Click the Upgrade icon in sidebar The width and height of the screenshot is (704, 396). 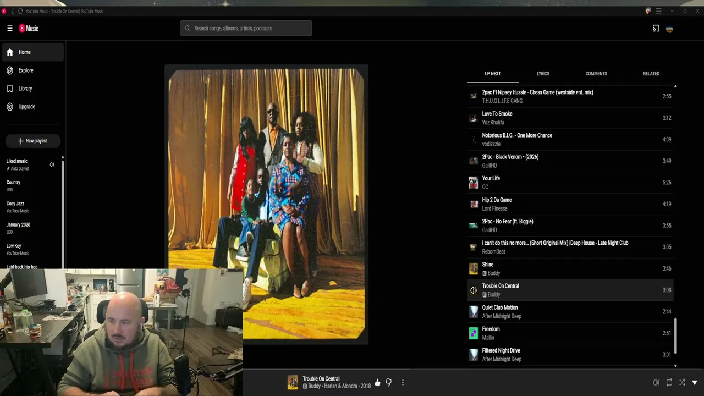[x=10, y=107]
